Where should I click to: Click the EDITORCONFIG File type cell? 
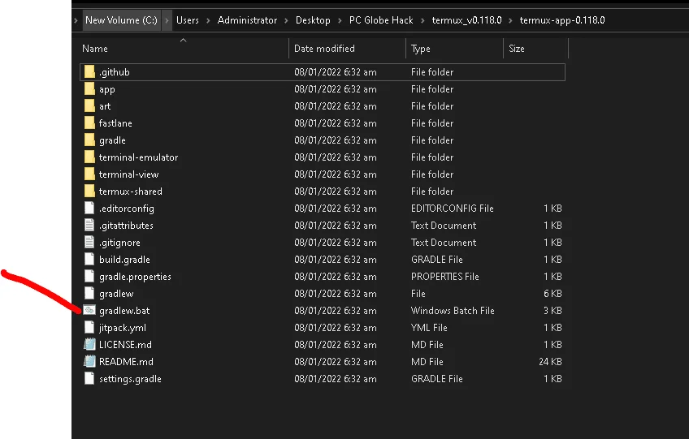(x=452, y=209)
